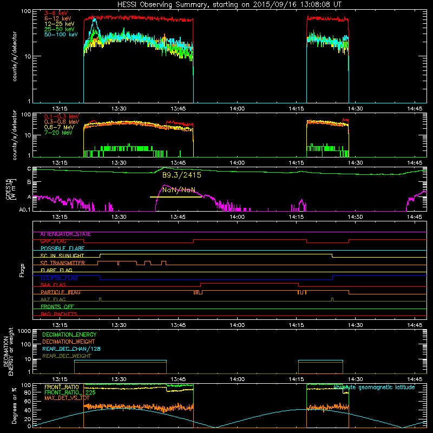Click the DECIMATION ENERGY or weight axis title
433x433 pixels.
[8, 351]
